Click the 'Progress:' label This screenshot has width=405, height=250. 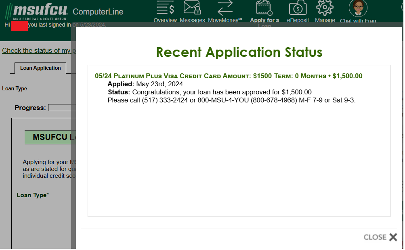coord(30,108)
